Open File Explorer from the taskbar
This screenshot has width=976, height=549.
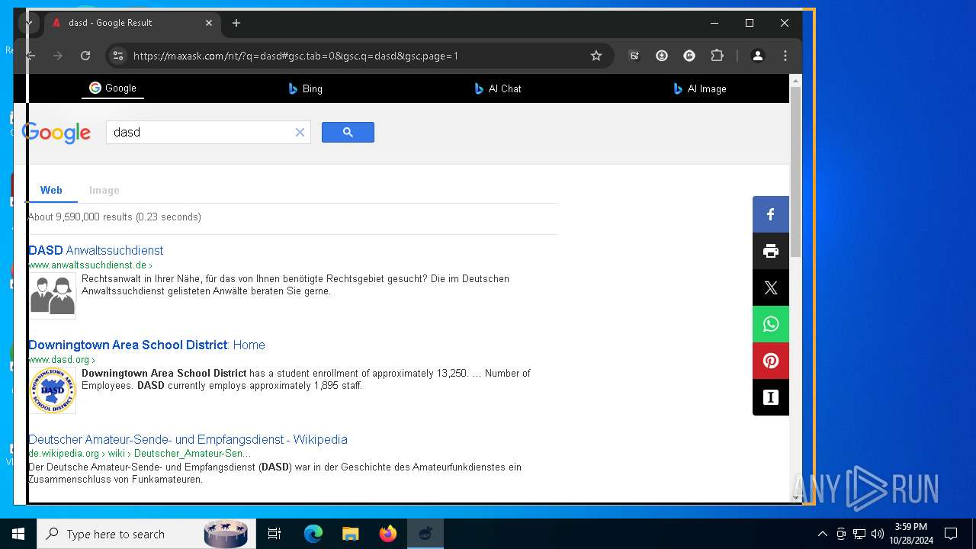[x=351, y=534]
